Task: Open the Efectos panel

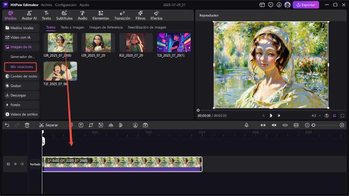Action: [x=157, y=16]
